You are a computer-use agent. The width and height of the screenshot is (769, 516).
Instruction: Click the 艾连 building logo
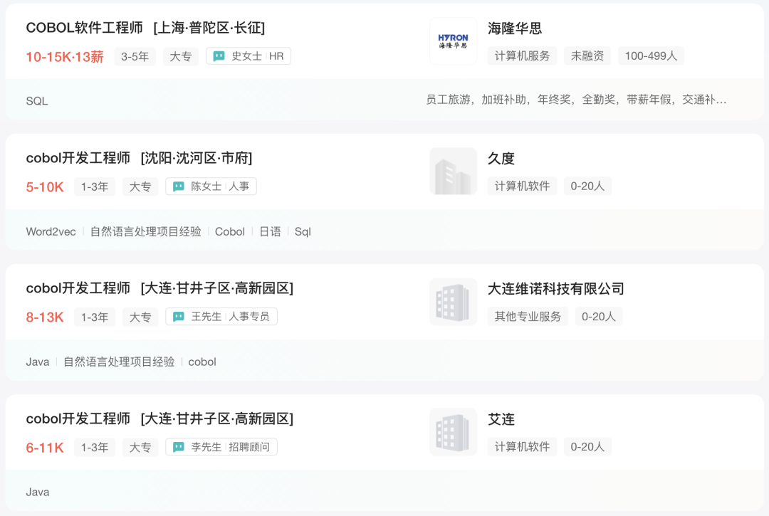tap(453, 432)
